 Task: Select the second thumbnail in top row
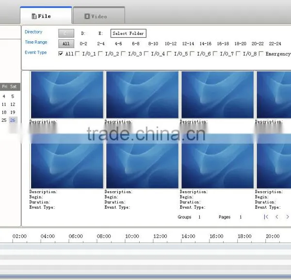tap(142, 95)
